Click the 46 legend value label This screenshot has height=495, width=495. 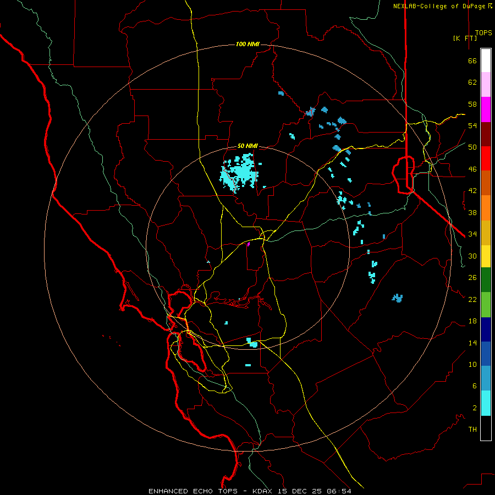pyautogui.click(x=472, y=169)
